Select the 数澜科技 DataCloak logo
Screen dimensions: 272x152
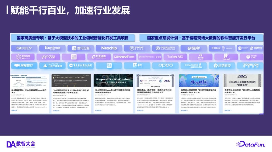tap(23, 57)
